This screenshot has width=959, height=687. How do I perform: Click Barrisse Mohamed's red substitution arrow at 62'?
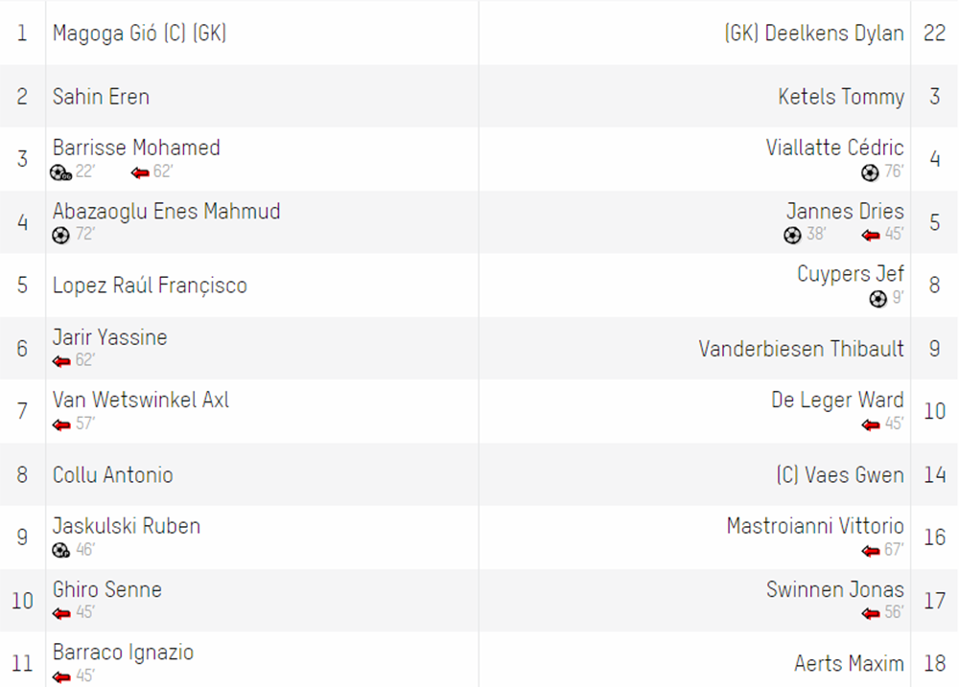pos(140,173)
